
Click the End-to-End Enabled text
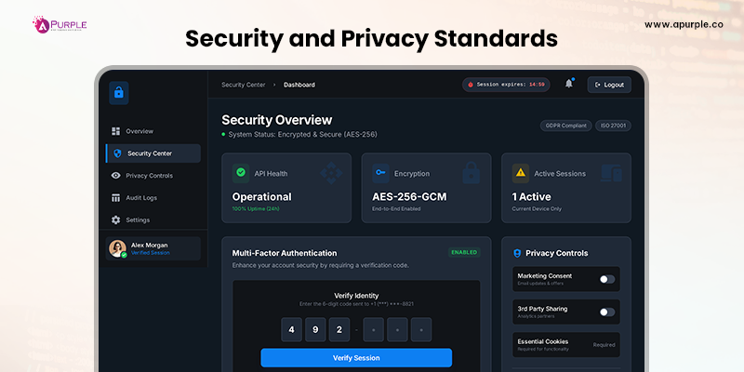pyautogui.click(x=396, y=208)
